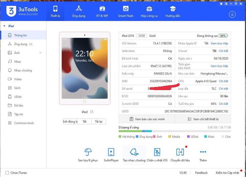Click the disk storage usage bar
246x177 pixels.
[174, 131]
